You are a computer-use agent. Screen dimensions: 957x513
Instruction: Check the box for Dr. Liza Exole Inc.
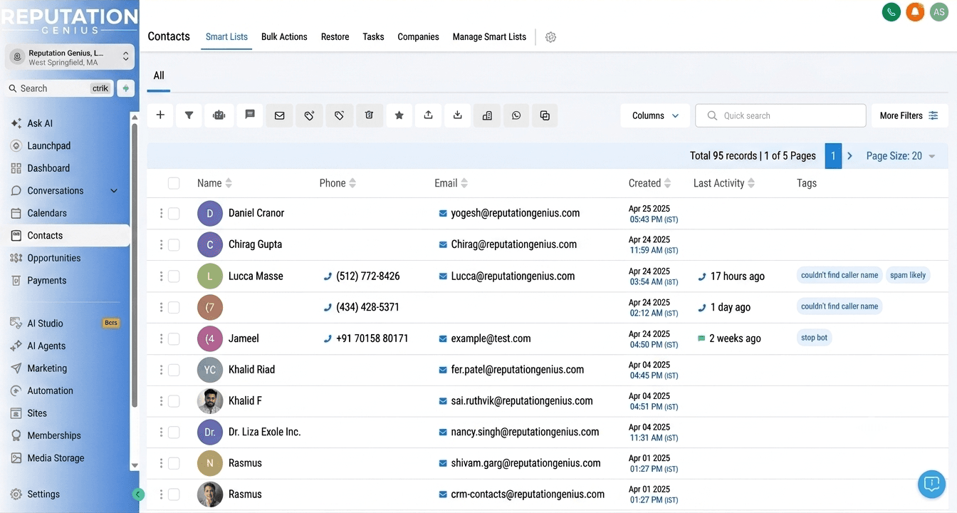[x=174, y=432]
